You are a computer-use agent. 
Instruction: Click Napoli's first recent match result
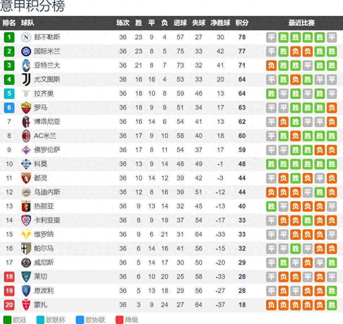[271, 37]
